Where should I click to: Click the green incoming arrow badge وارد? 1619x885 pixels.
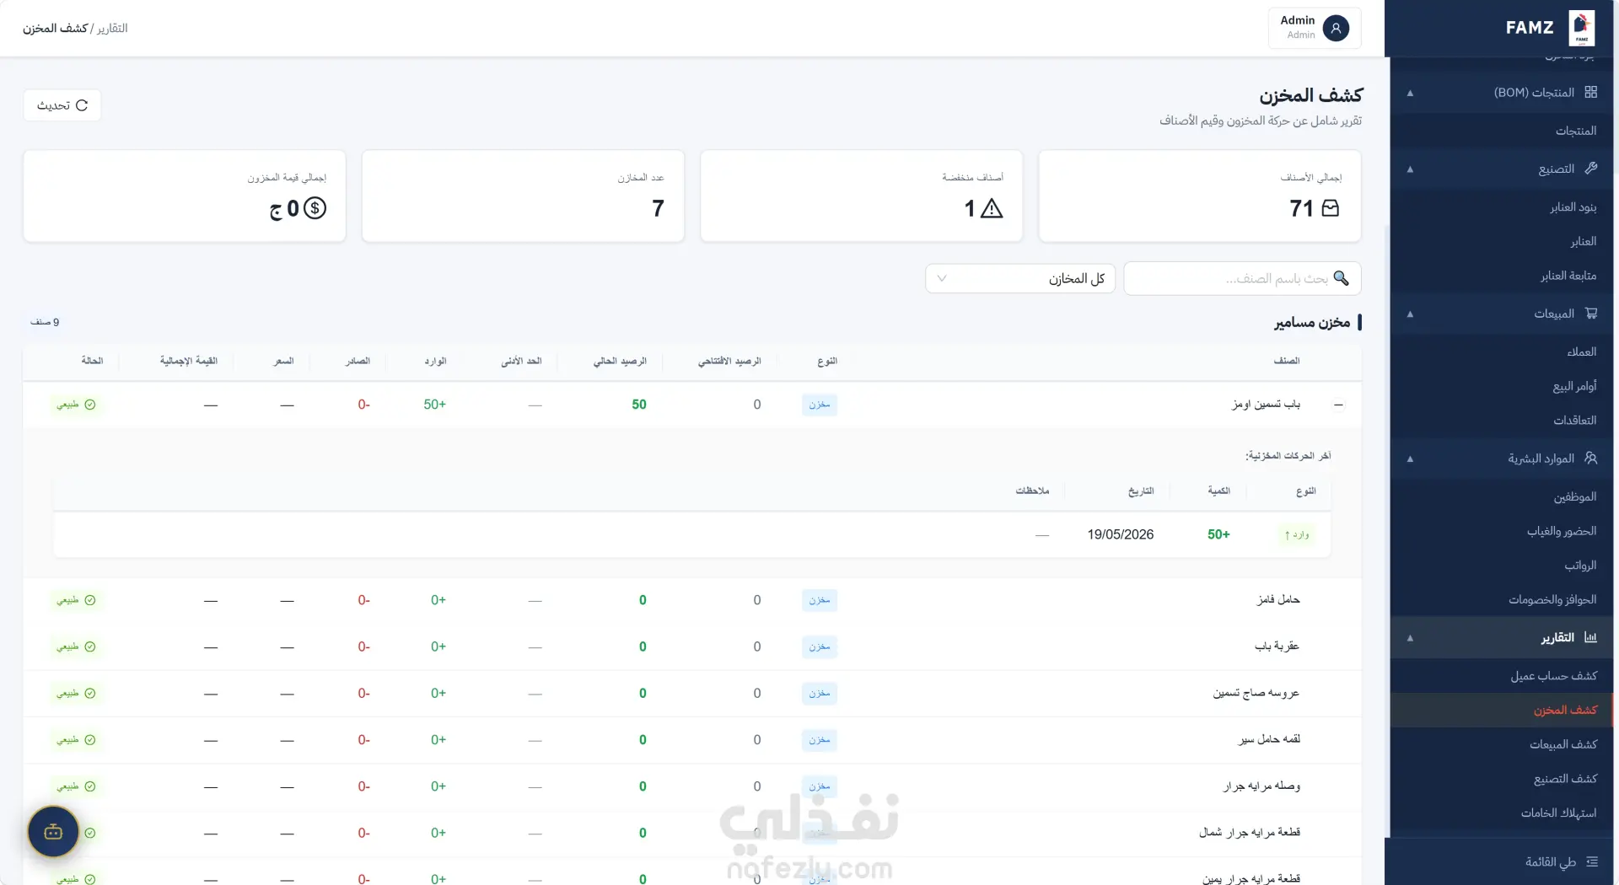[x=1297, y=534]
